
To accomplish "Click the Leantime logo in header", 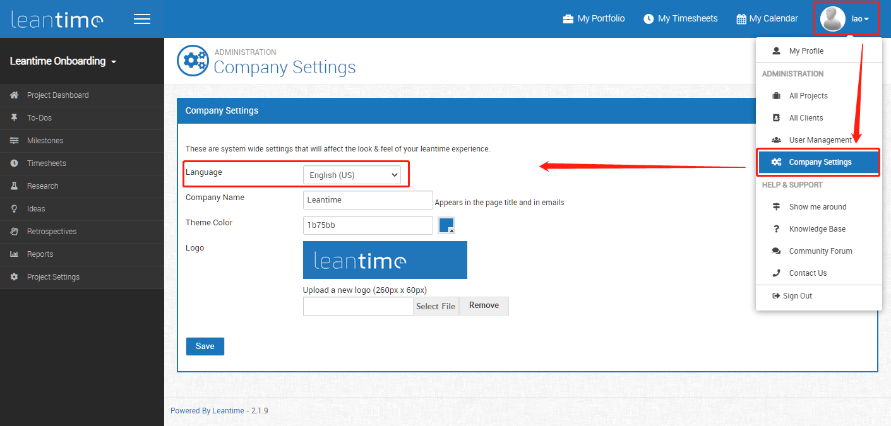I will pos(57,19).
